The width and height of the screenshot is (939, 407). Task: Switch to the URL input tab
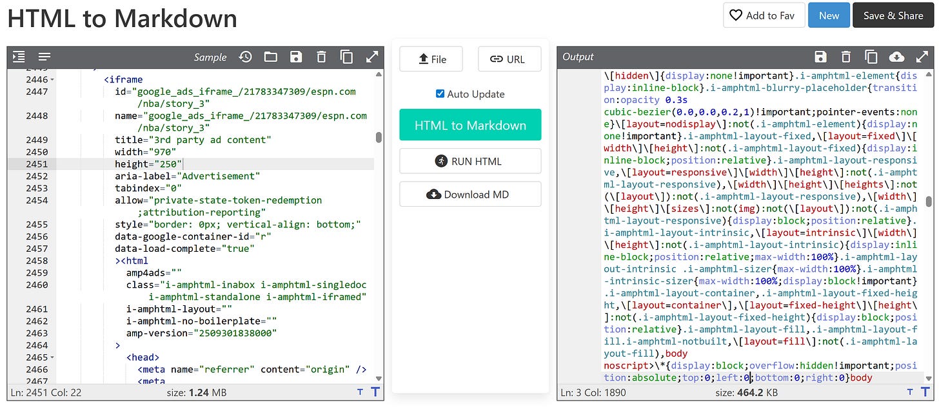click(509, 59)
